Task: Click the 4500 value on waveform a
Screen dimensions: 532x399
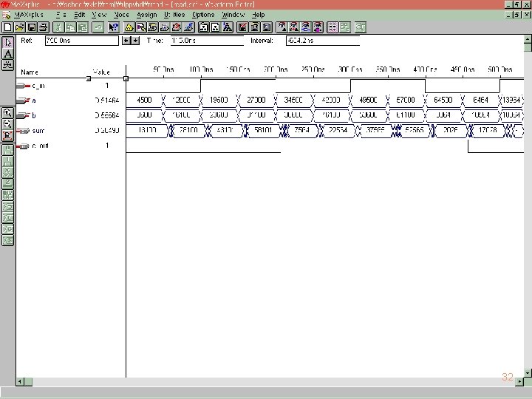Action: pos(144,100)
